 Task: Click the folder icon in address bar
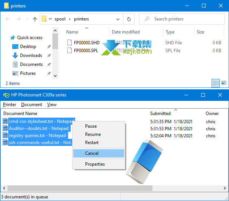click(x=44, y=19)
